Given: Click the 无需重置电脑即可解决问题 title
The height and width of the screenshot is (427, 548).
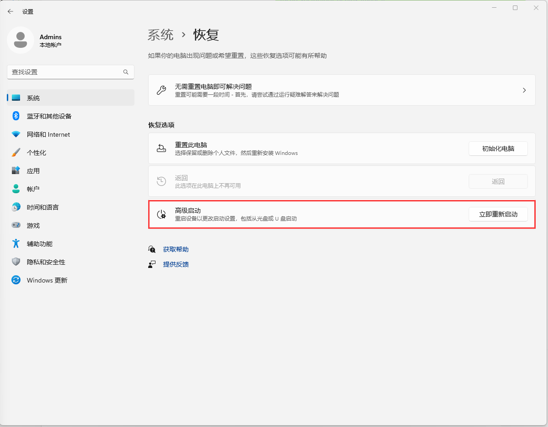Looking at the screenshot, I should [213, 87].
